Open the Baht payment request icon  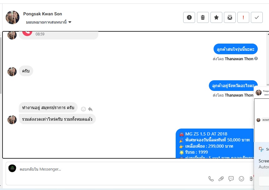(251, 179)
